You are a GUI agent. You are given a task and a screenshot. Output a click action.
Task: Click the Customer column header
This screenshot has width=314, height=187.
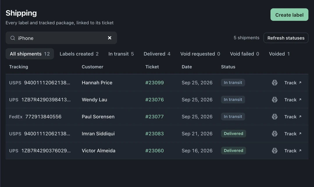point(92,67)
